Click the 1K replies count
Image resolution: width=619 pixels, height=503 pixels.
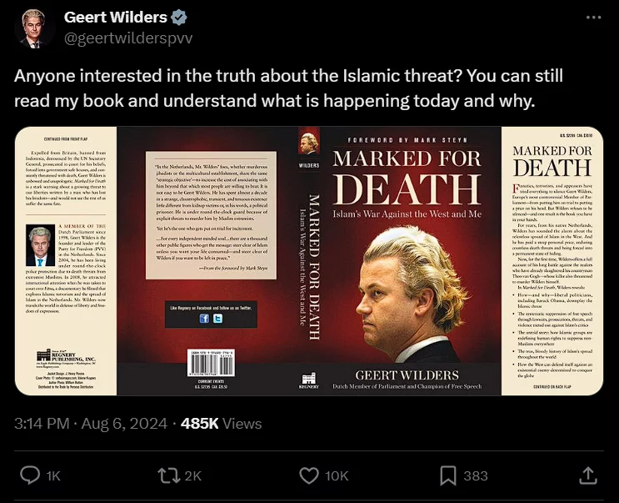coord(53,475)
